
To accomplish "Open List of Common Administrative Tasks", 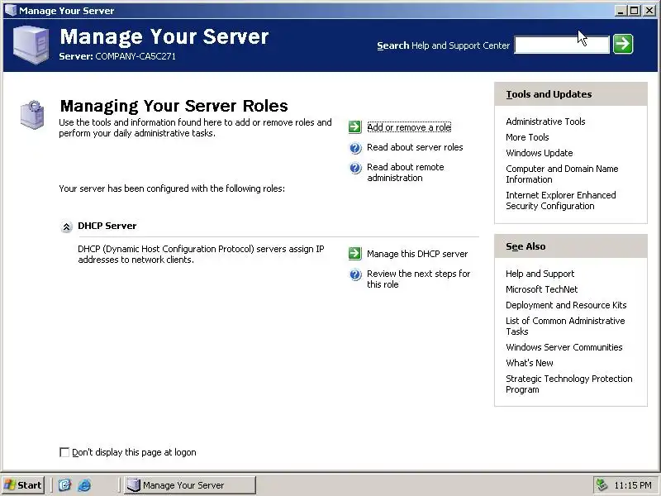I will pyautogui.click(x=565, y=326).
